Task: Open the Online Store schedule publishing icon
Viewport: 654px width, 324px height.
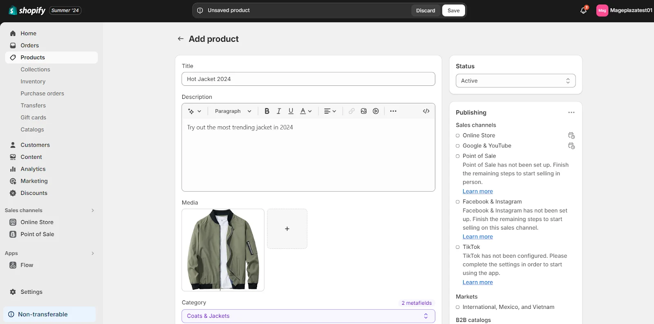Action: tap(571, 136)
